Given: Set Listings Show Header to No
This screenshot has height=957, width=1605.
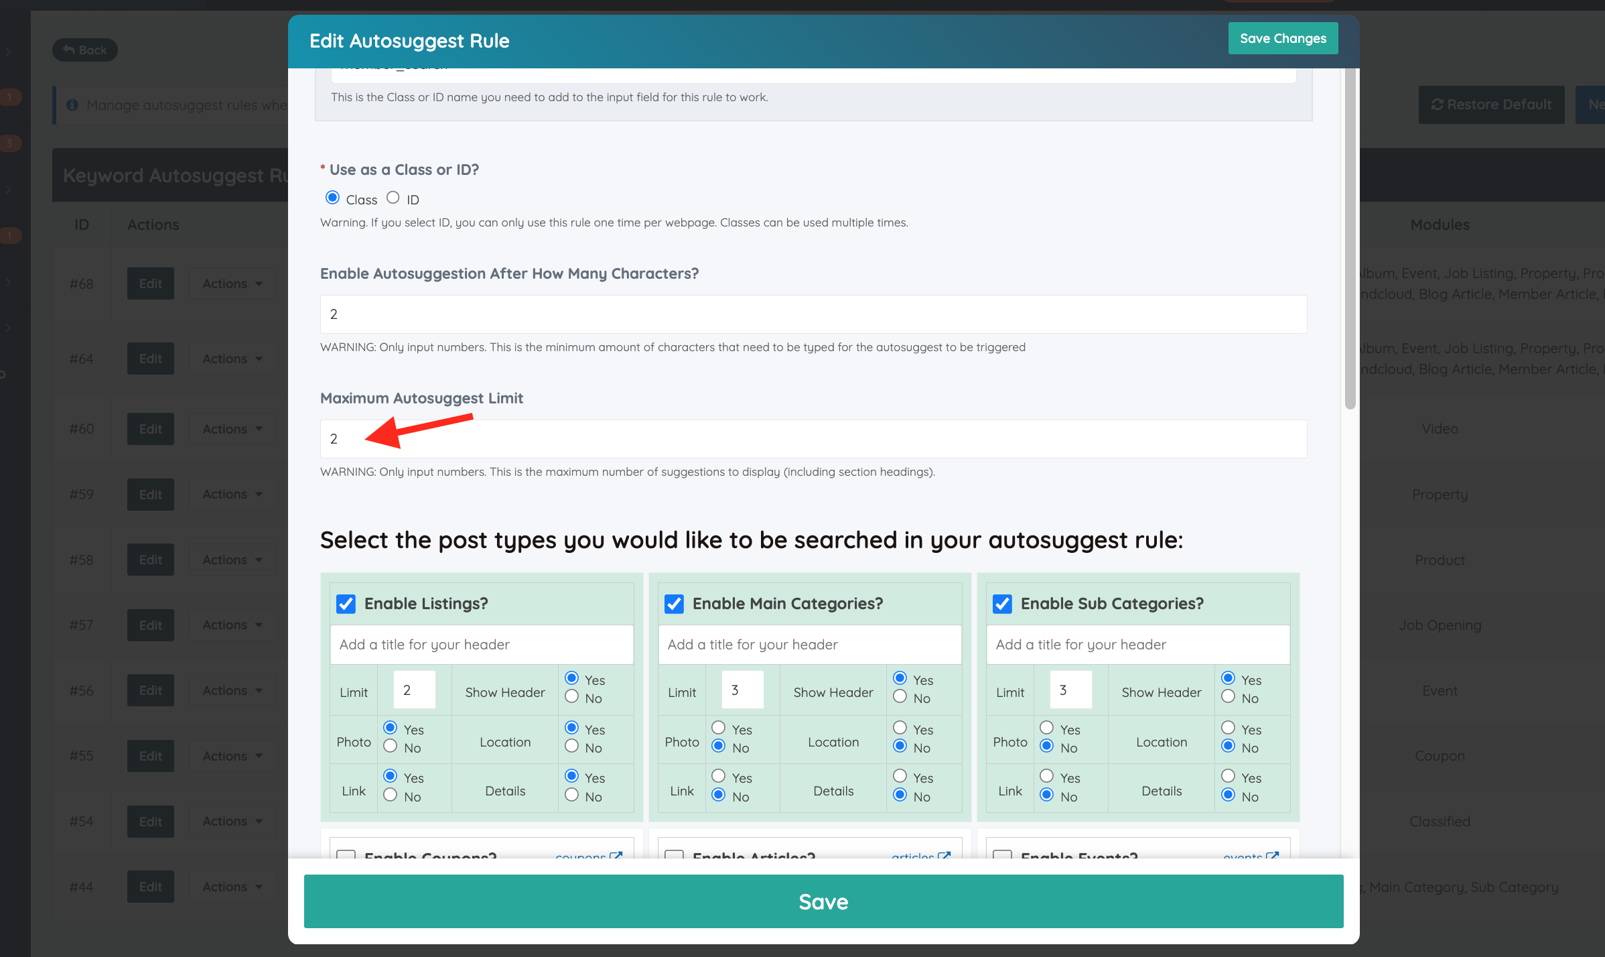Looking at the screenshot, I should coord(571,697).
